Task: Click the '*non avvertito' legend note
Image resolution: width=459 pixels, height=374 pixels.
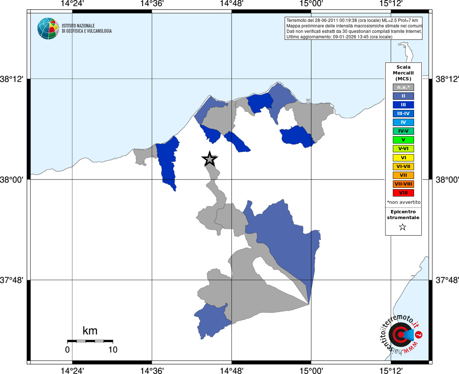Action: (x=403, y=202)
